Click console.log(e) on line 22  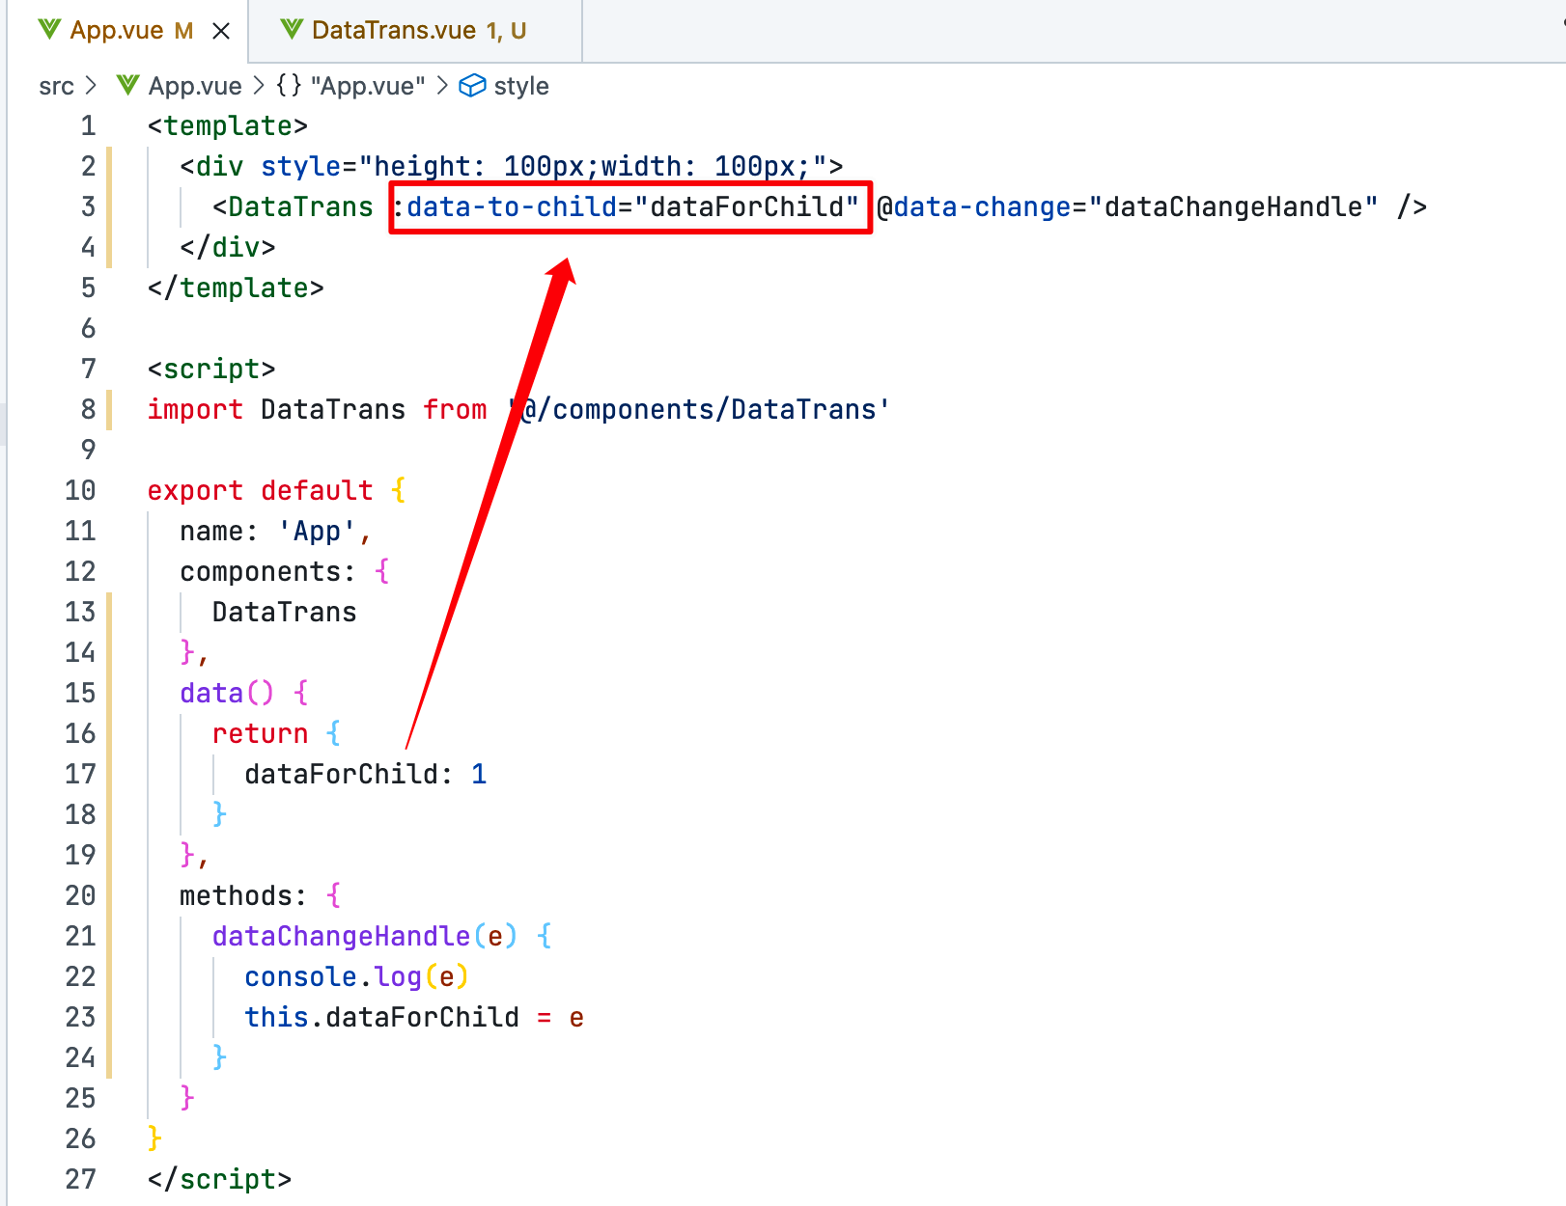click(x=357, y=977)
